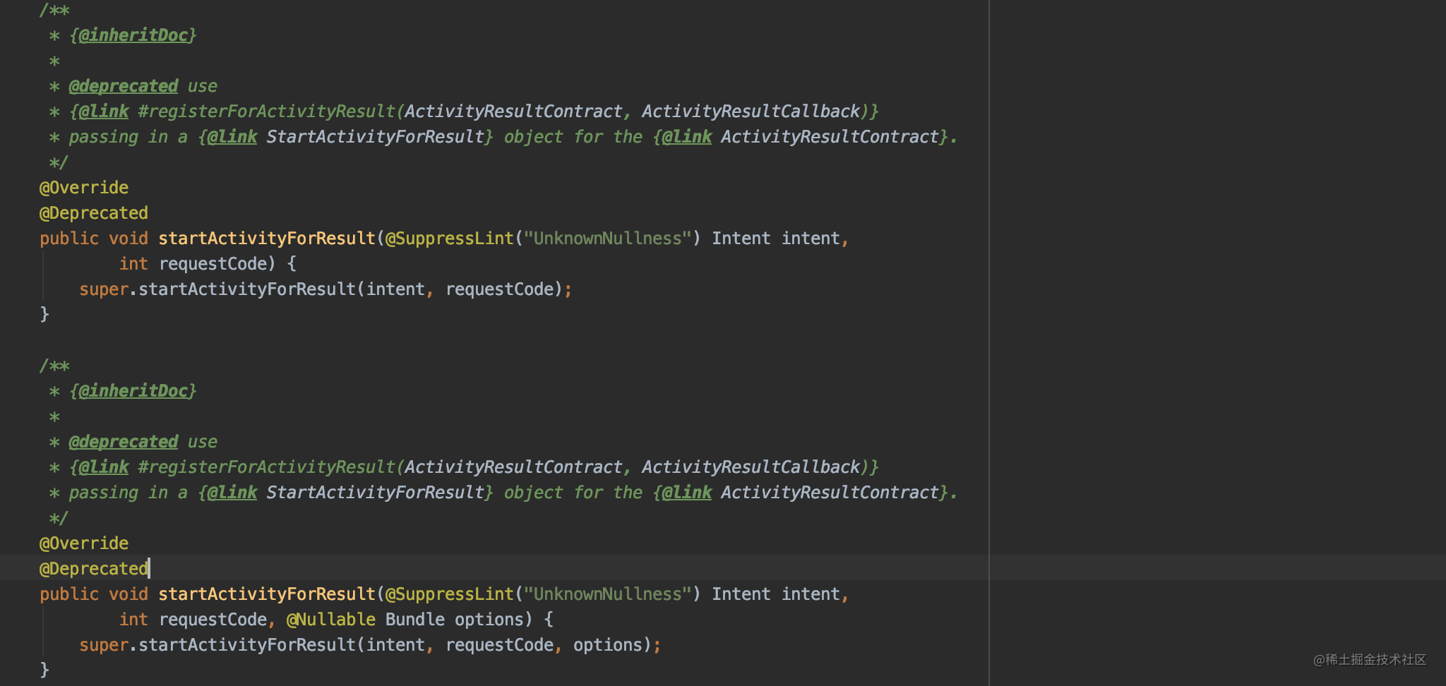
Task: Click the options parameter name after Bundle
Action: point(489,620)
